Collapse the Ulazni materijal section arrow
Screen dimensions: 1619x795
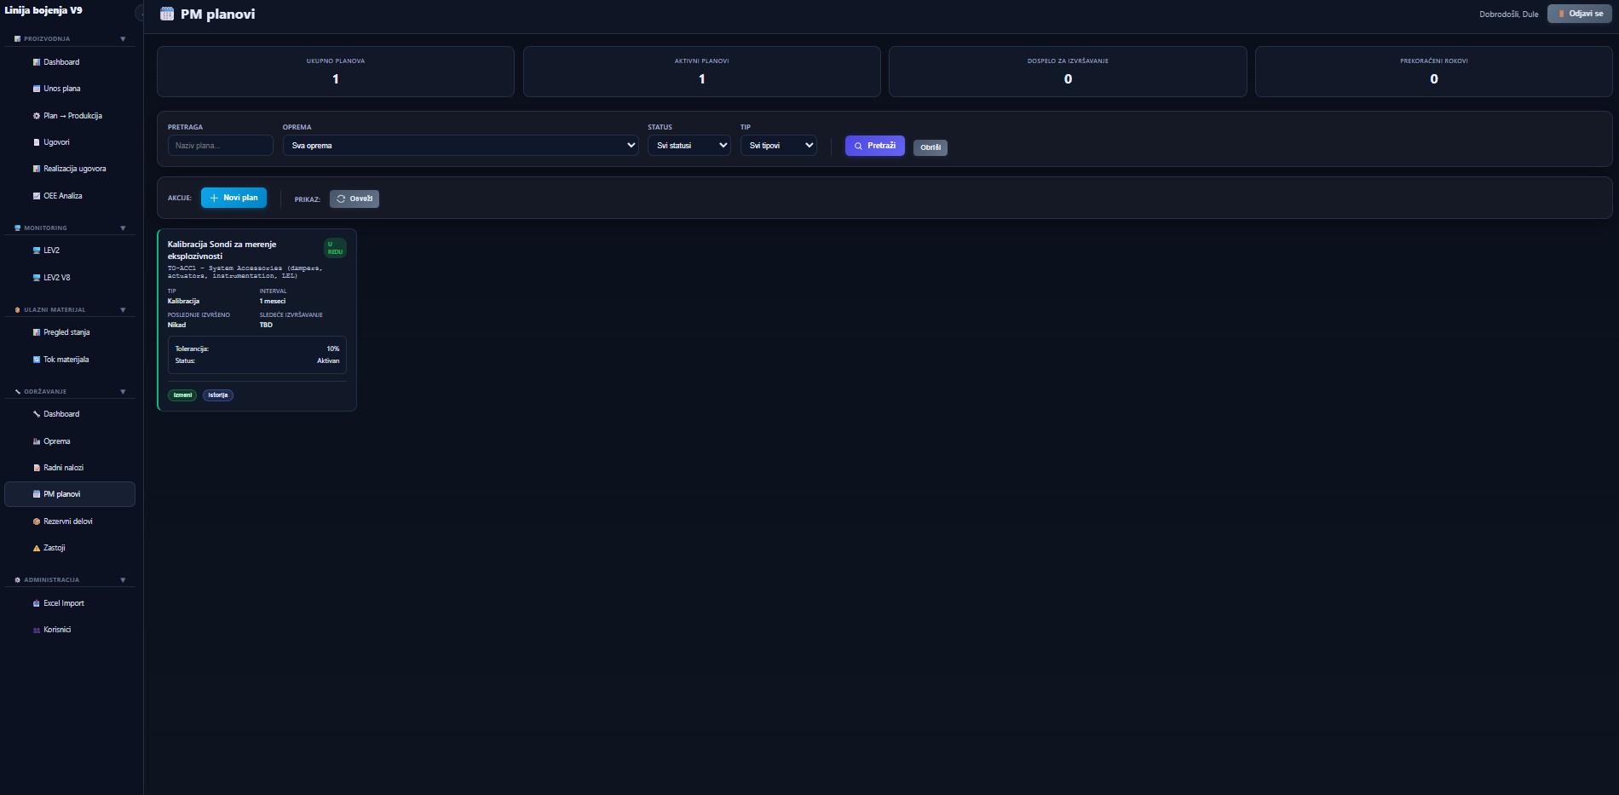coord(123,310)
